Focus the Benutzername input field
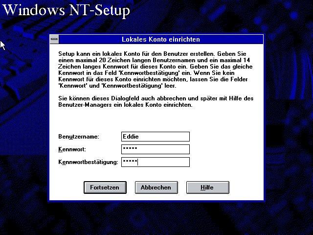This screenshot has width=313, height=235. point(155,137)
